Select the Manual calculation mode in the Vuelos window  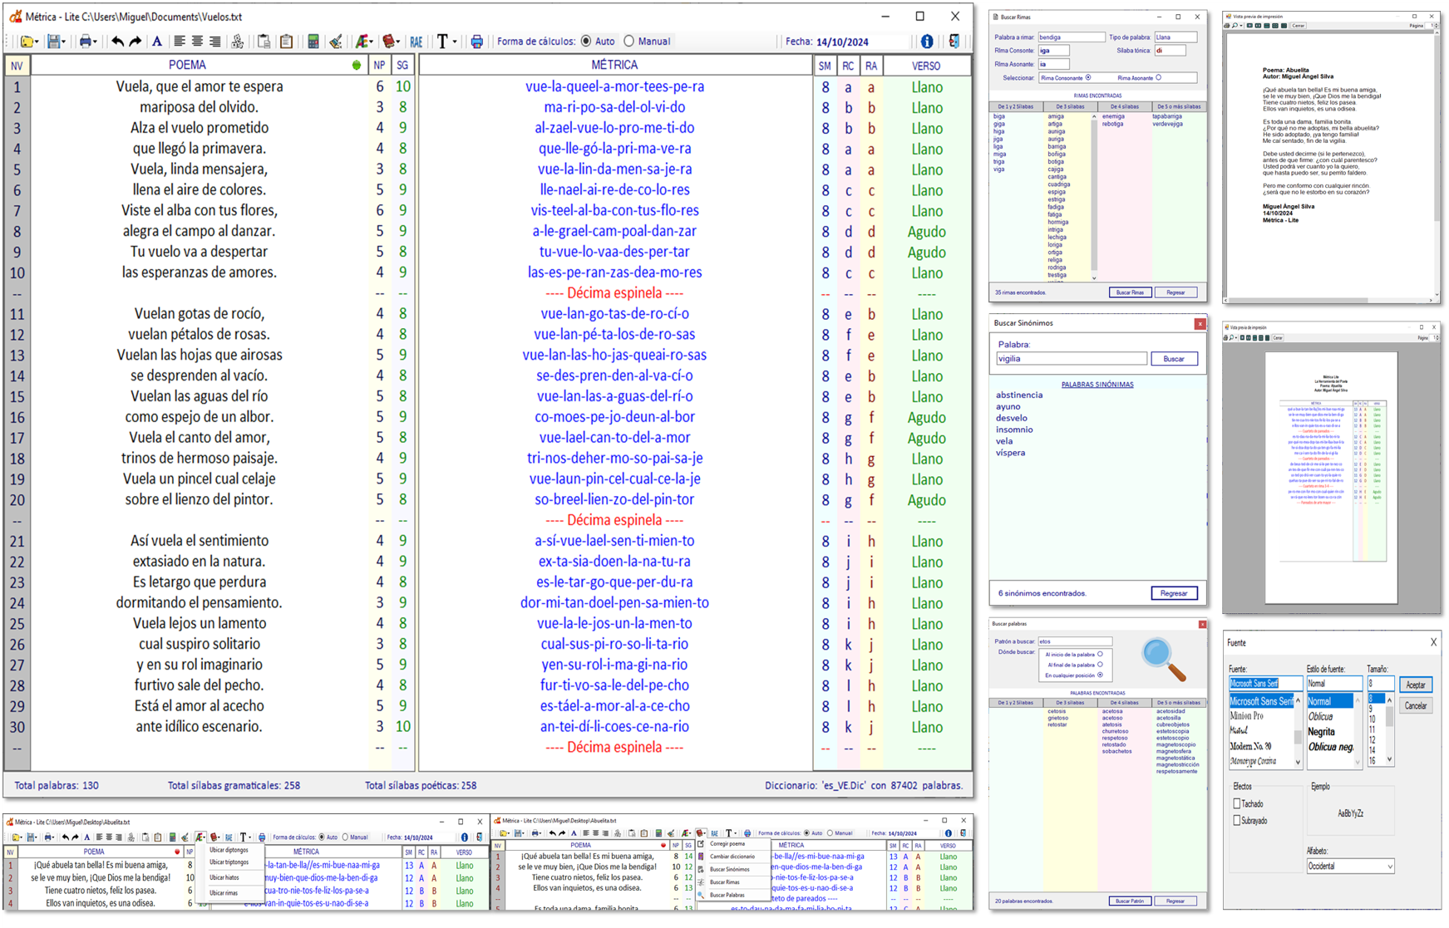pos(629,41)
